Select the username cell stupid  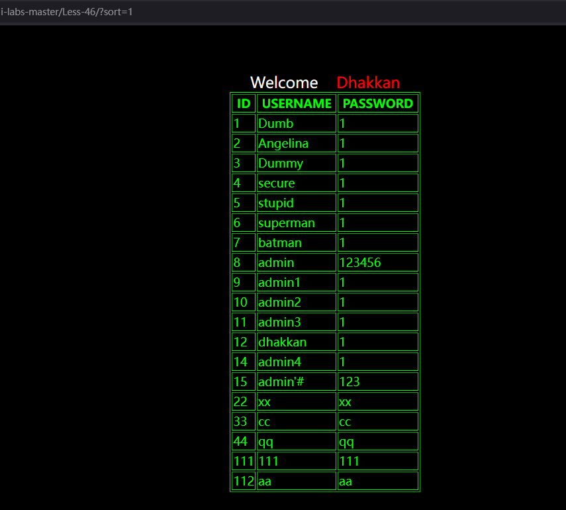pos(297,203)
